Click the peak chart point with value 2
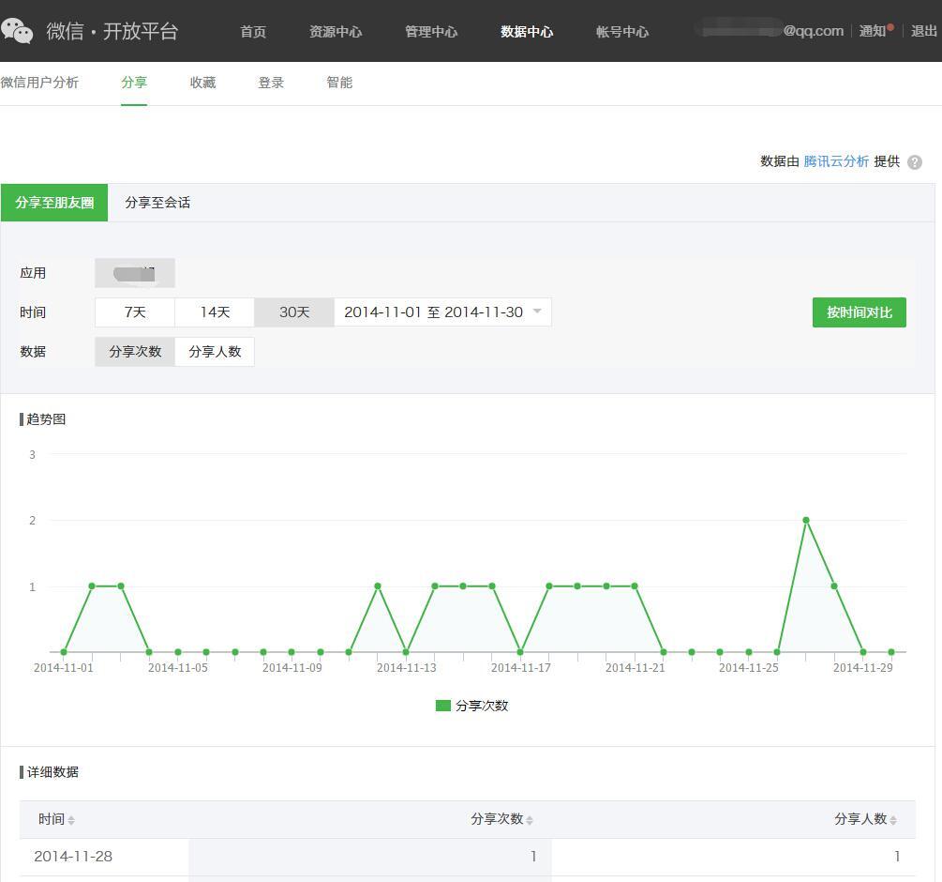This screenshot has width=942, height=882. pyautogui.click(x=806, y=520)
